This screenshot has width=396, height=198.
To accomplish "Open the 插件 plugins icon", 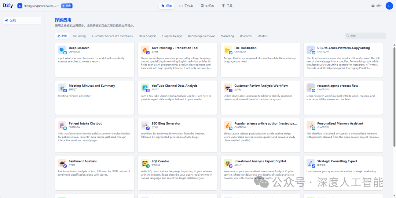I will click(x=373, y=6).
